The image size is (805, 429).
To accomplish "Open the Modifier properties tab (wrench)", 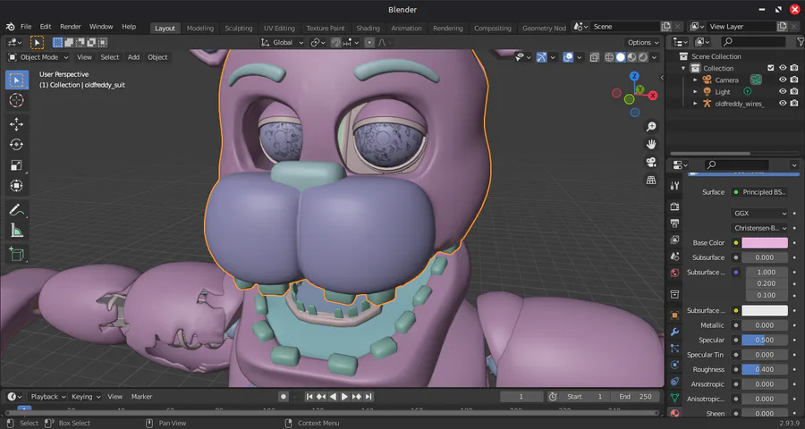I will [674, 332].
